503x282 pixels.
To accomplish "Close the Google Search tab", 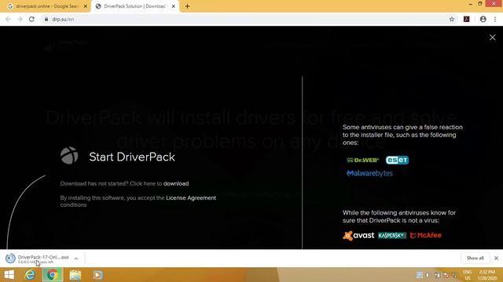I will pos(86,6).
